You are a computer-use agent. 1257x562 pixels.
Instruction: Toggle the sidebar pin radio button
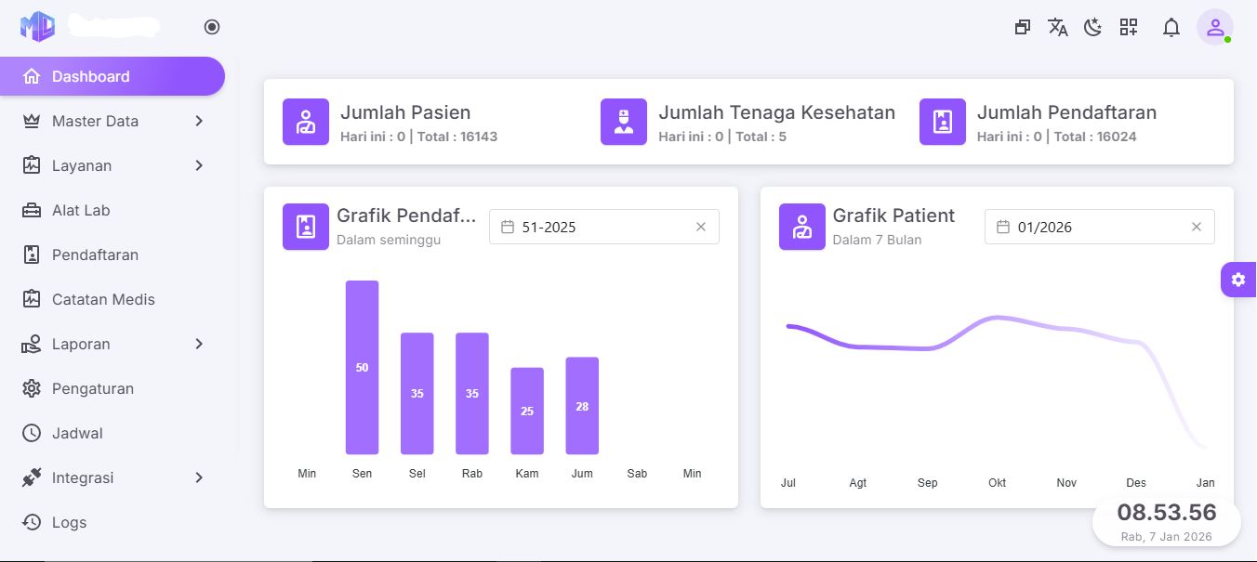coord(212,27)
